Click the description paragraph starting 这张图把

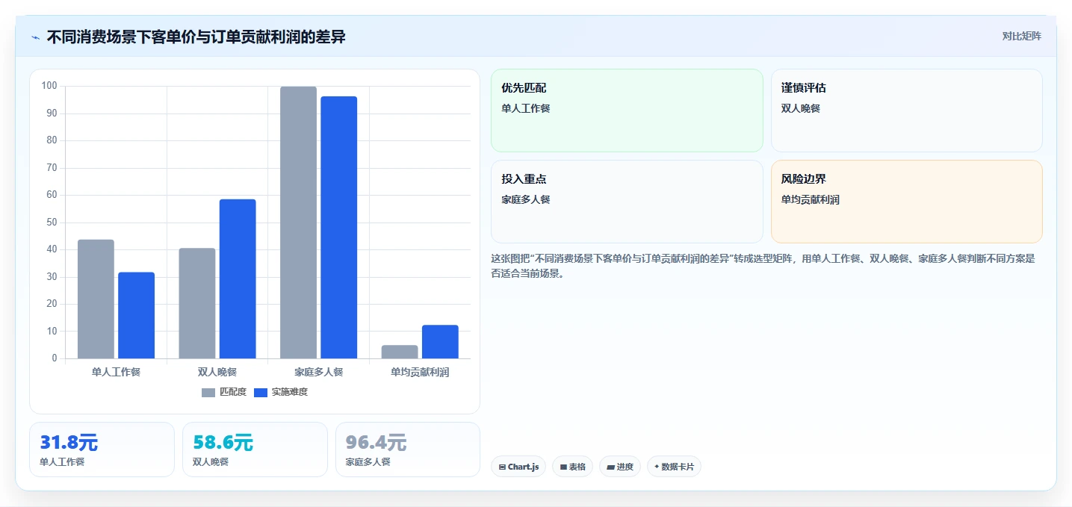[x=763, y=266]
